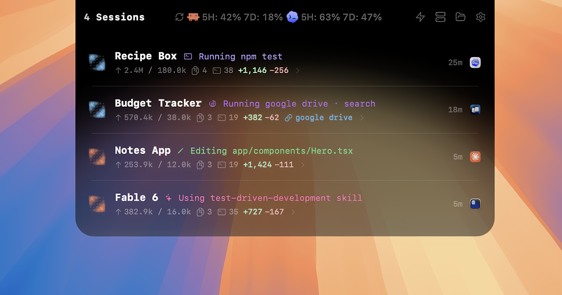
Task: Click the Recipe Box session avatar
Action: coord(97,63)
